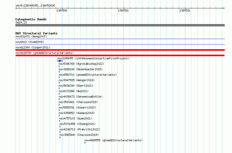232x153 pixels.
Task: Select nsv6072994 (Wu2021) label
Action: pyautogui.click(x=74, y=91)
